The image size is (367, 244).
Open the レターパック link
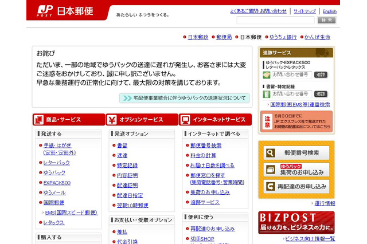point(57,163)
